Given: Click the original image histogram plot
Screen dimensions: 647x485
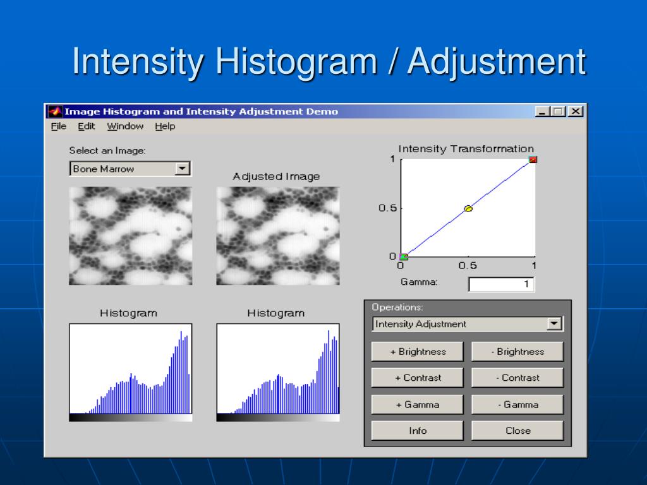Looking at the screenshot, I should (x=130, y=368).
